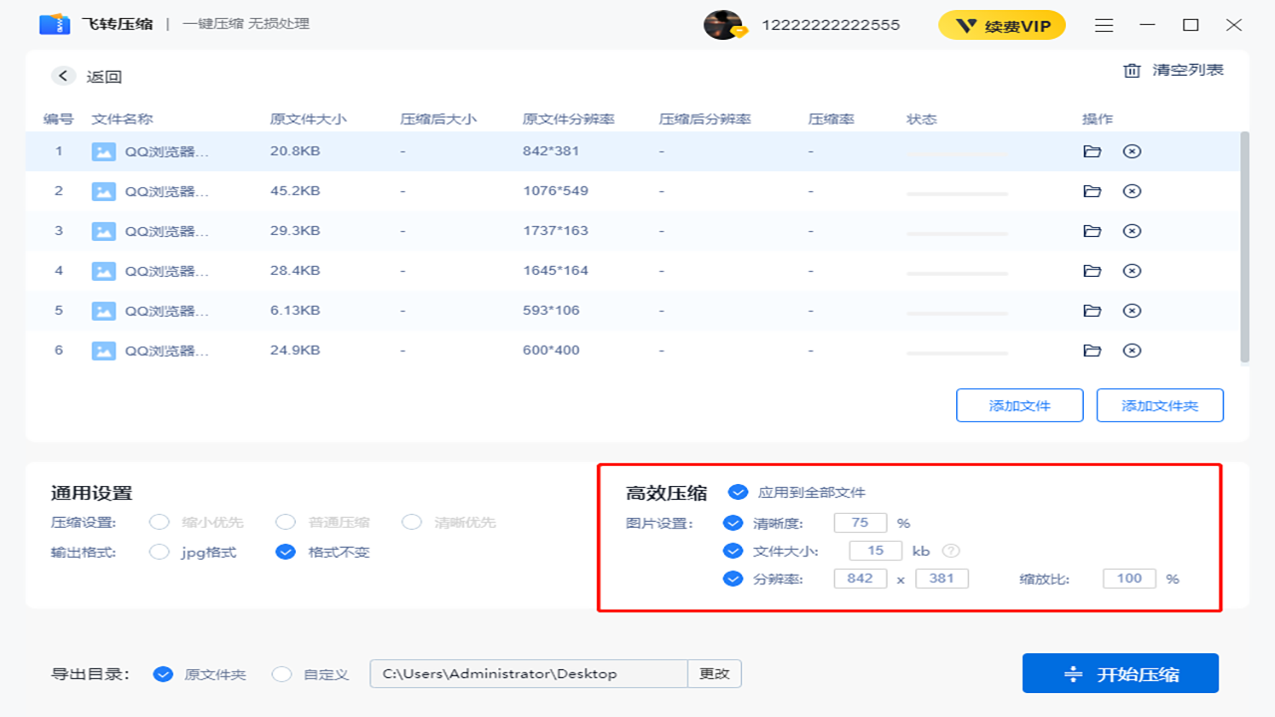Click 添加文件 button
Viewport: 1275px width, 717px height.
point(1019,405)
